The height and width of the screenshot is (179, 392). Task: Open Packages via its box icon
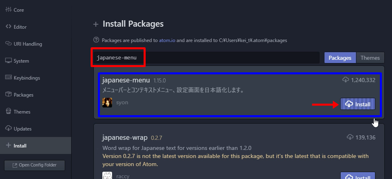(x=8, y=95)
